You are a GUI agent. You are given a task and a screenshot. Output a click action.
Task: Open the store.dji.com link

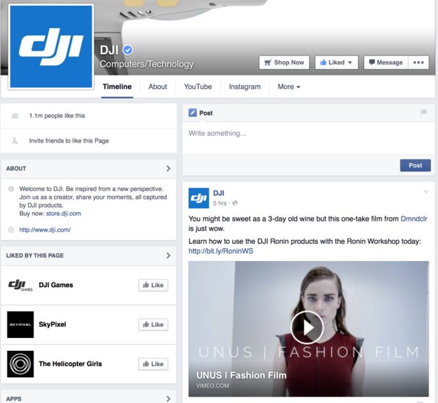point(64,213)
